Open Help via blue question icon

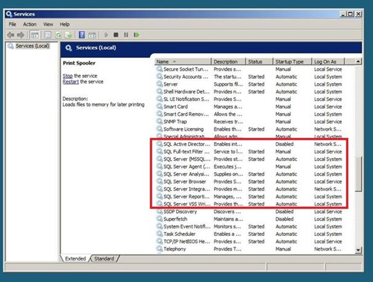click(81, 35)
